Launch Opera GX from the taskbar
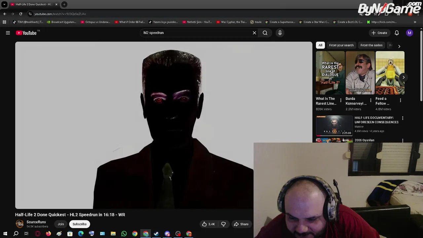This screenshot has height=238, width=423. tap(38, 234)
